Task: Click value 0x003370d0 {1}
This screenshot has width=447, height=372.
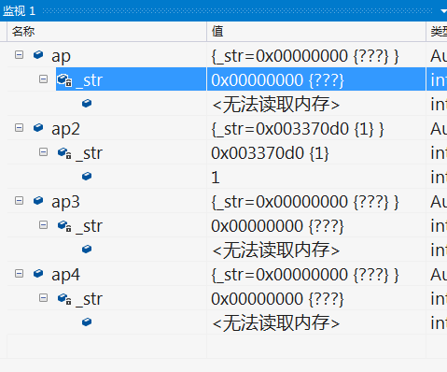Action: point(270,153)
